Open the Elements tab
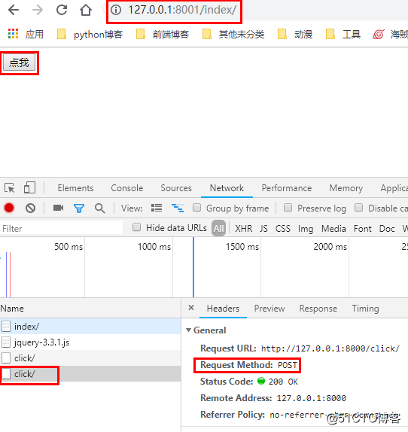 (x=75, y=188)
